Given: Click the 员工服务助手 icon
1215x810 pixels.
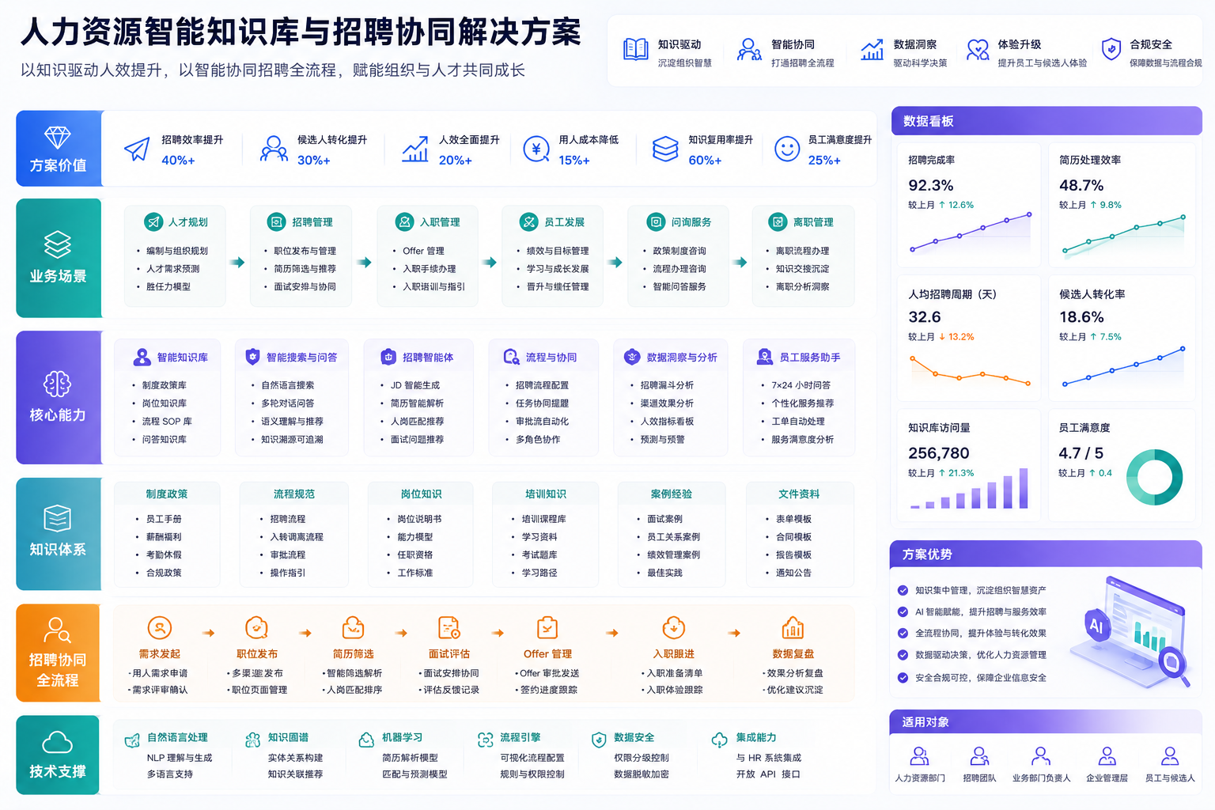Looking at the screenshot, I should pyautogui.click(x=765, y=357).
